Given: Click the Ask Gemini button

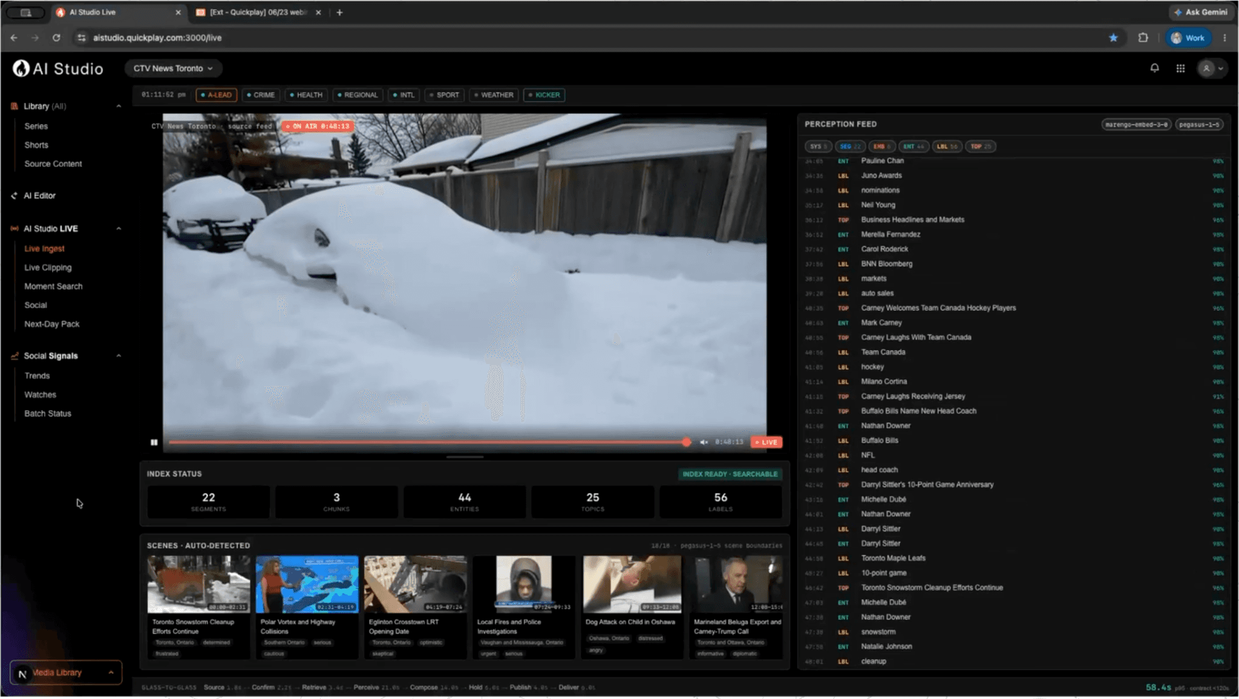Looking at the screenshot, I should 1201,12.
